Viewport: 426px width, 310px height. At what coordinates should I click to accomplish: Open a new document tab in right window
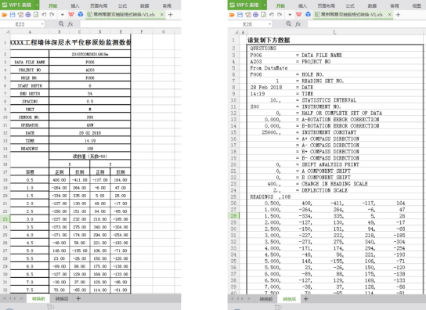pos(398,15)
